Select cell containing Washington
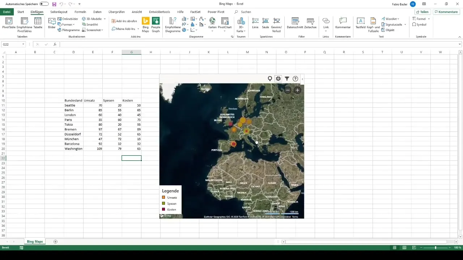This screenshot has height=260, width=463. (x=73, y=148)
